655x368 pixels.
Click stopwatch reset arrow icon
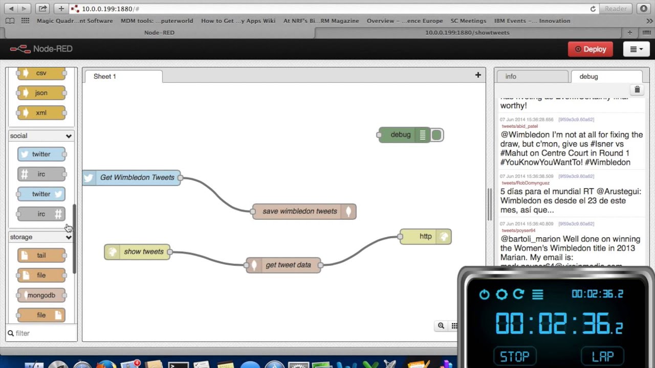[519, 294]
